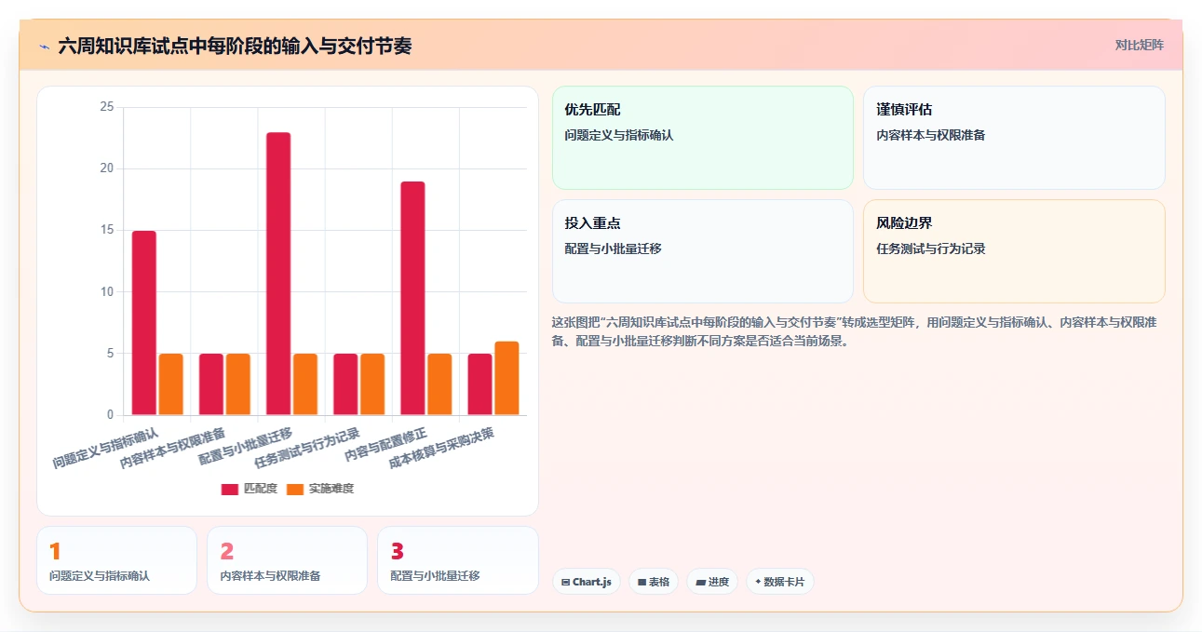Click the orange 实施难度 legend swatch
This screenshot has width=1202, height=632.
pos(295,489)
